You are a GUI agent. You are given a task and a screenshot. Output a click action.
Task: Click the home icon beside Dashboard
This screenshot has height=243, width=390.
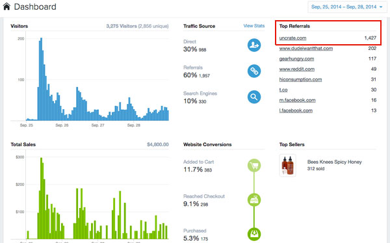(x=6, y=6)
